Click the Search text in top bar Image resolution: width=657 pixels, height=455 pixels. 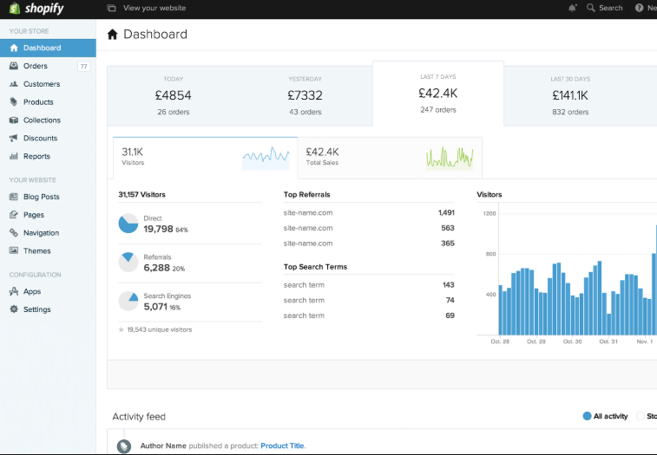(610, 8)
